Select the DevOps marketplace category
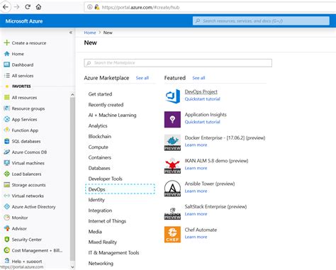 coord(120,189)
